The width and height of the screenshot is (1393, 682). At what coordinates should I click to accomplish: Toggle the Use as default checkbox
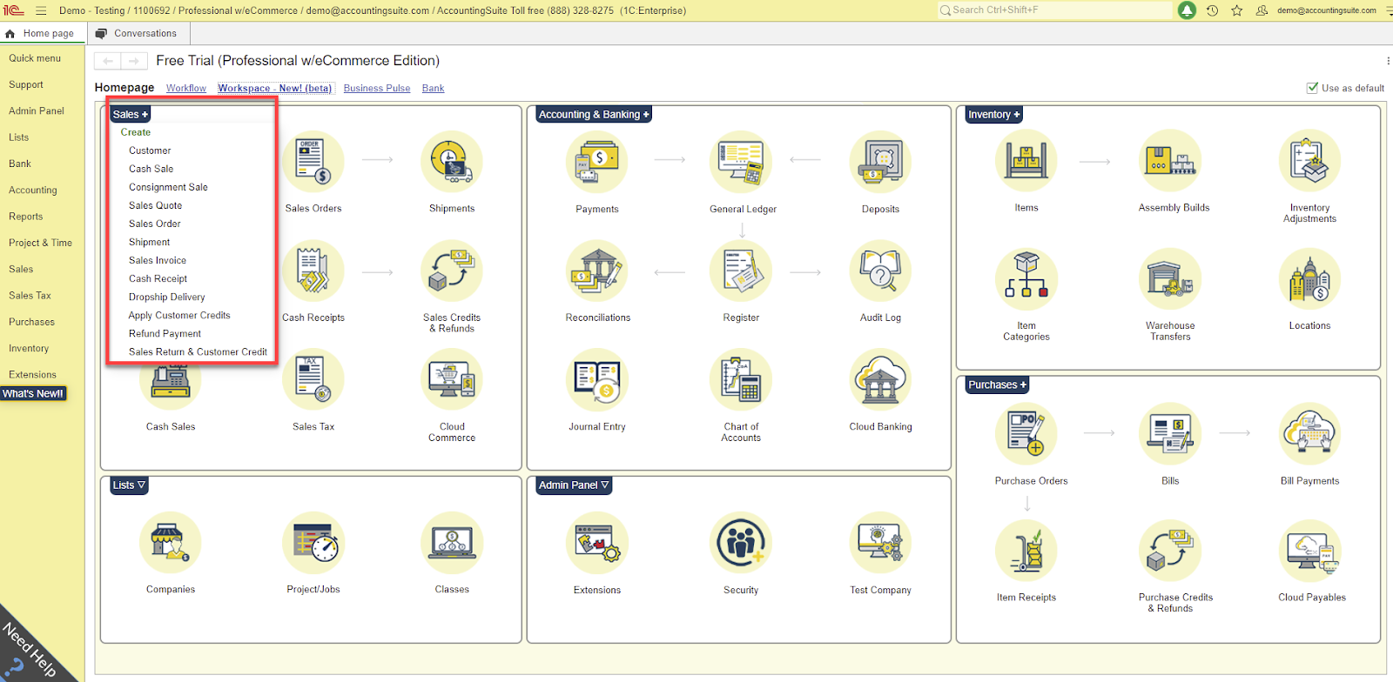pos(1312,88)
